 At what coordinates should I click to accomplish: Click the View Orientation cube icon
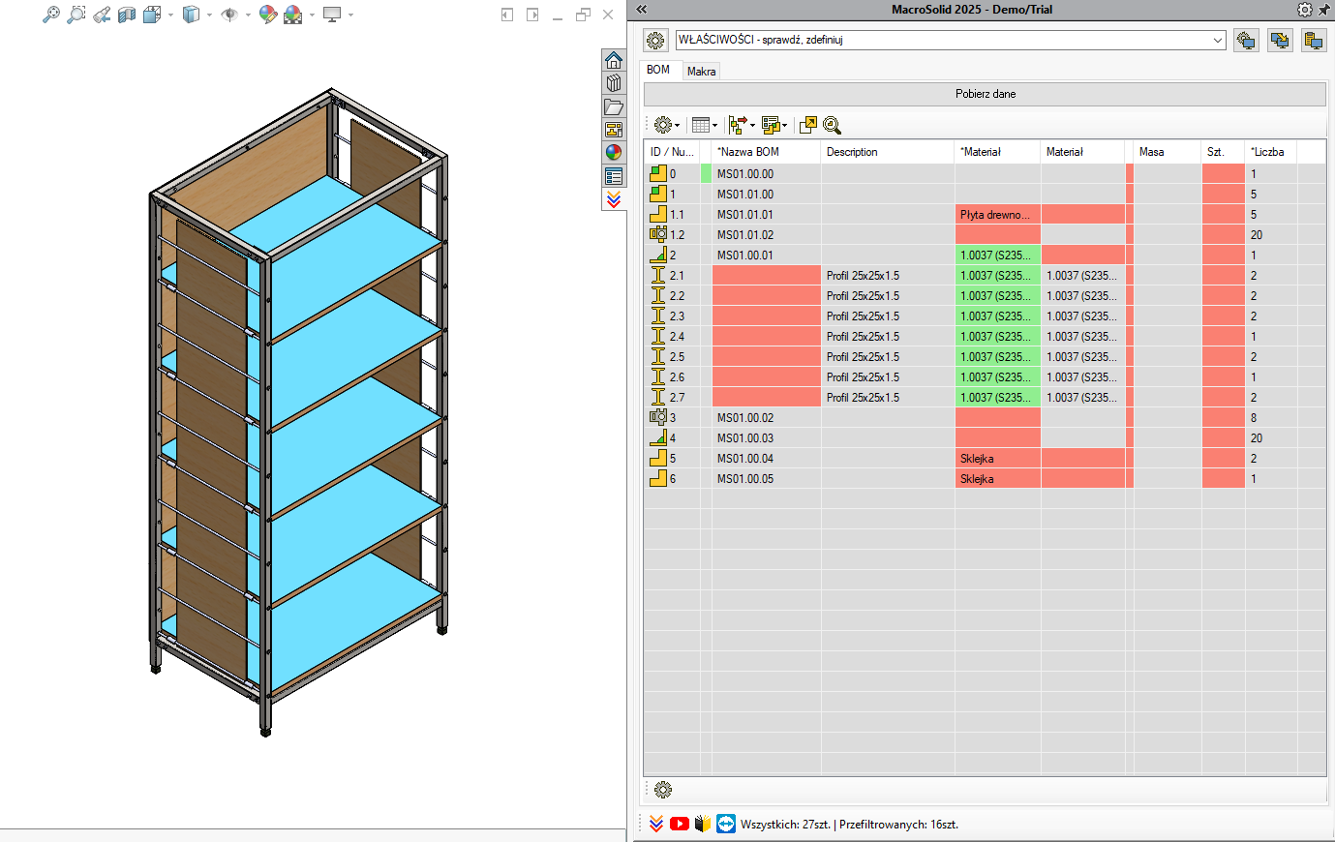pyautogui.click(x=152, y=15)
